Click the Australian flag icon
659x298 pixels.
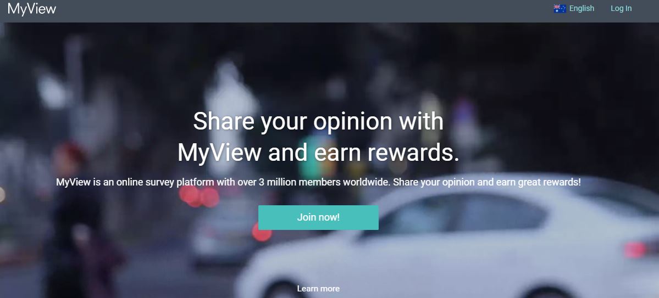tap(560, 8)
